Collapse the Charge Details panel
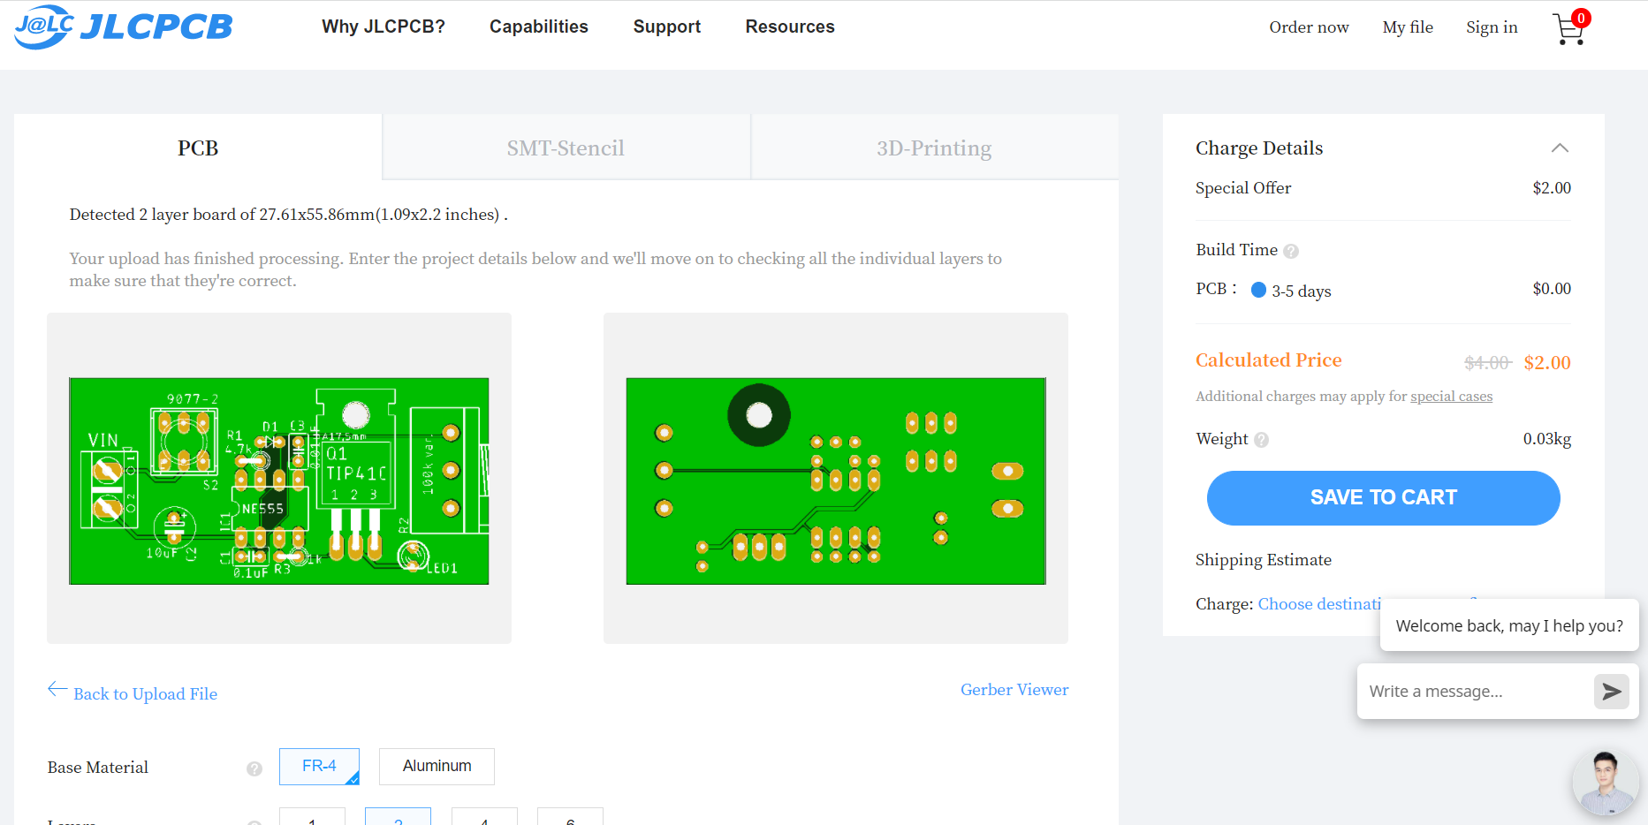1648x825 pixels. (x=1560, y=148)
